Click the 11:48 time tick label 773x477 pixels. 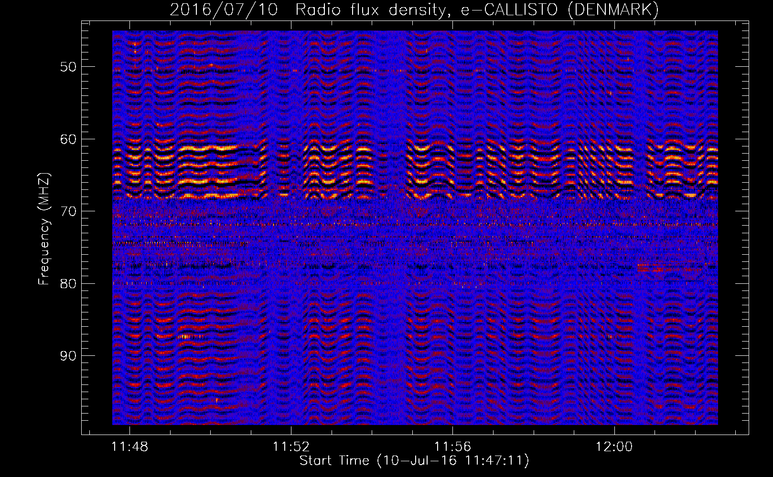[129, 446]
